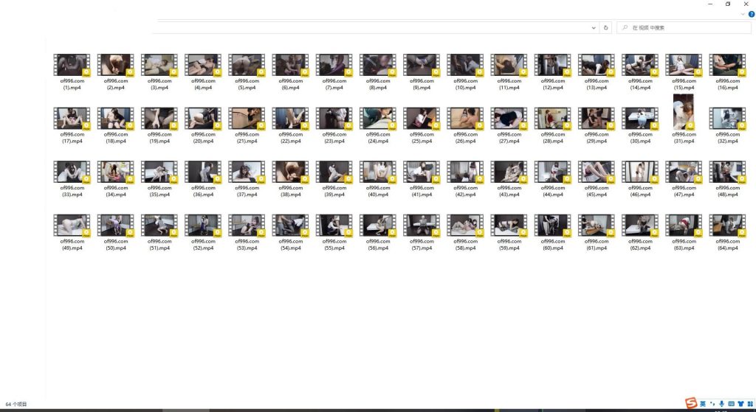Select video file thumbnail numbered (17).mp4

(72, 119)
